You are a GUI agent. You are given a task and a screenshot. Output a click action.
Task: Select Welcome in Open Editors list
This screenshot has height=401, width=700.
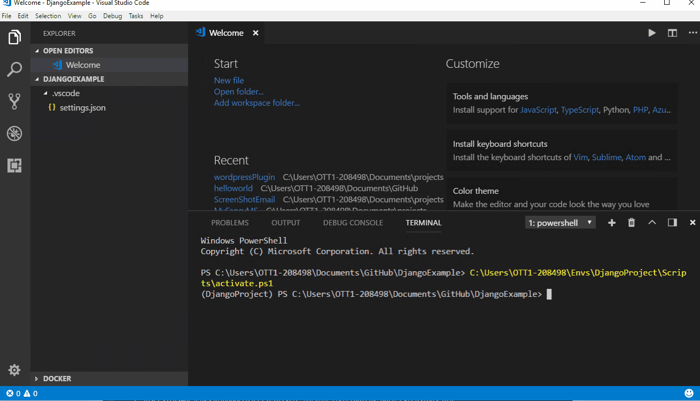(109, 65)
